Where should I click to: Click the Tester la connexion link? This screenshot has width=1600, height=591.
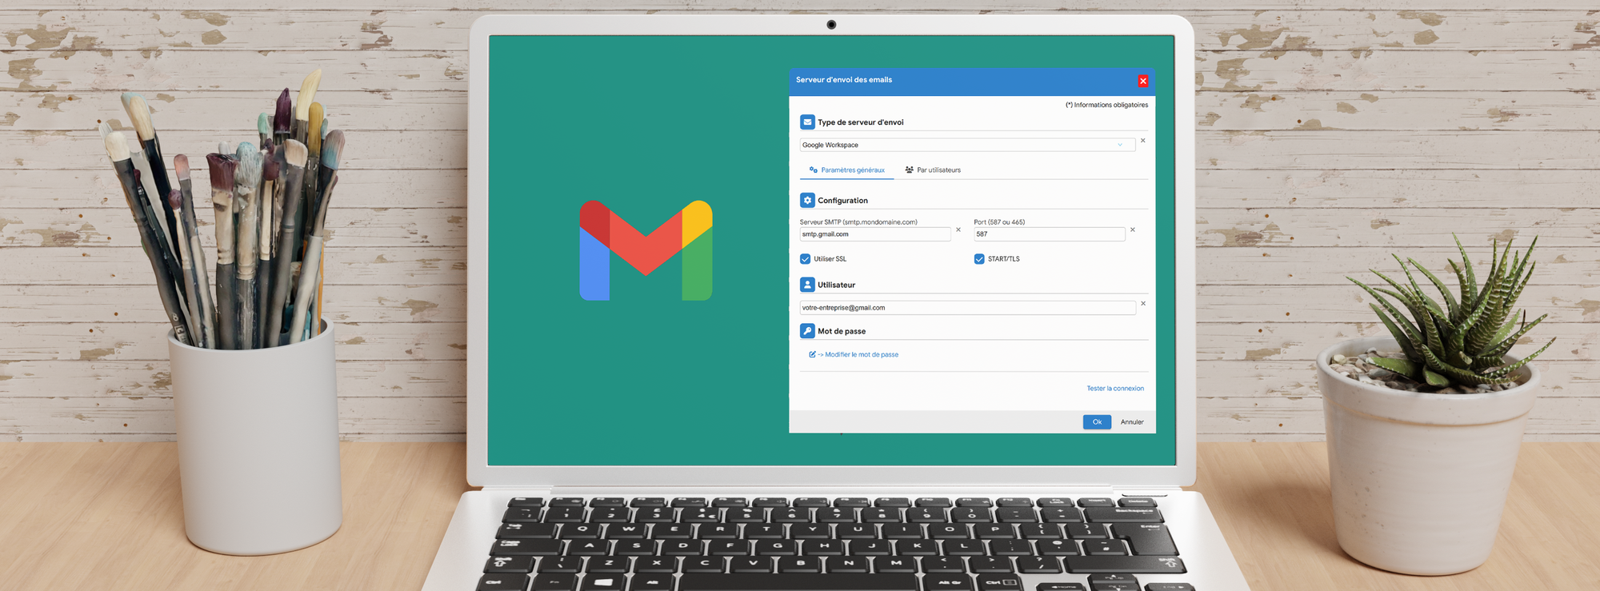click(x=1115, y=389)
